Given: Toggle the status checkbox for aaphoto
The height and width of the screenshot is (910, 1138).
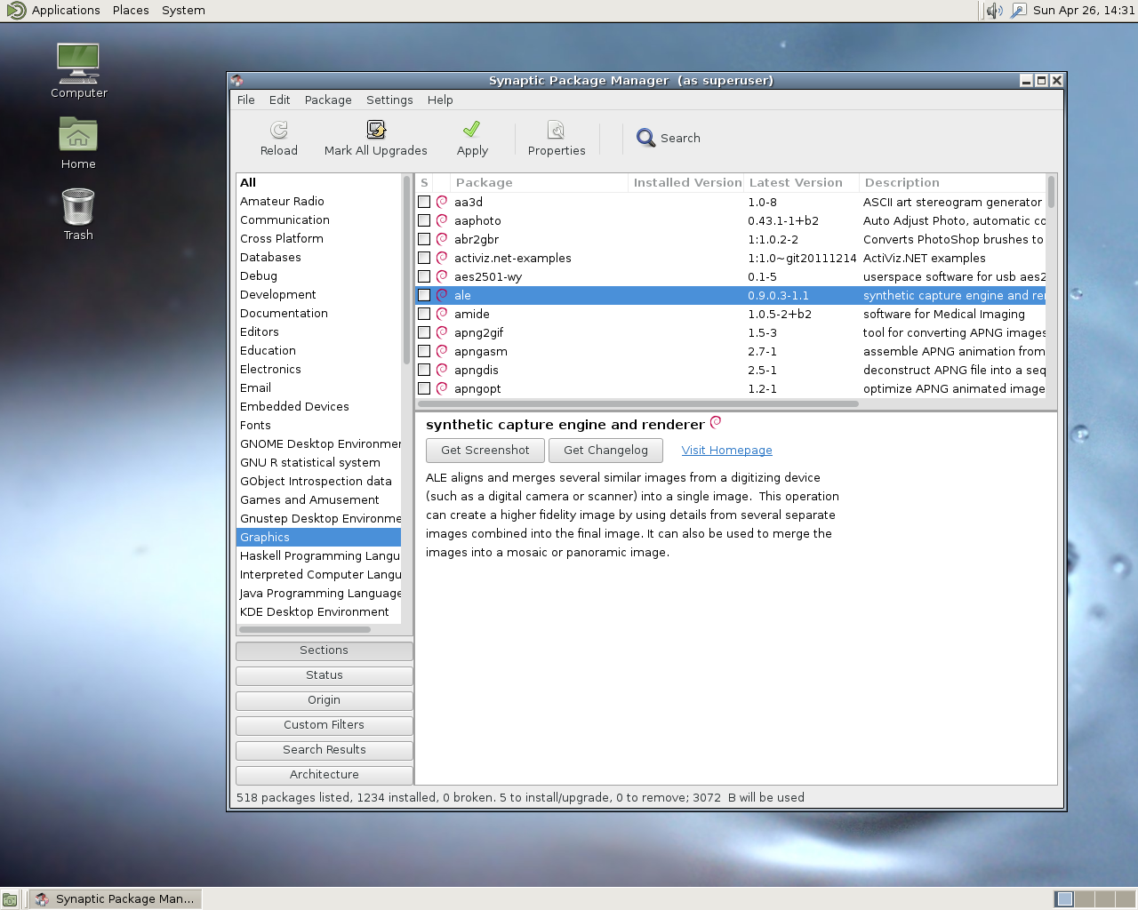Looking at the screenshot, I should pyautogui.click(x=424, y=220).
